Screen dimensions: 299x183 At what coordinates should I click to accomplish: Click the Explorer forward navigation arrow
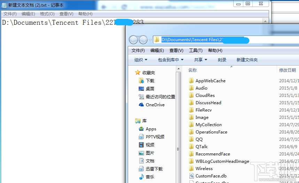click(143, 40)
